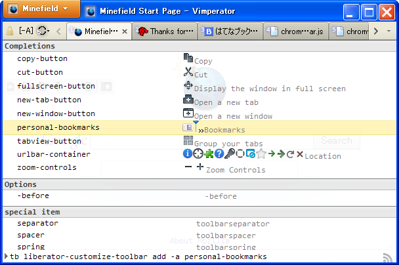This screenshot has width=399, height=265.
Task: Click the Open a new tab icon
Action: (188, 99)
